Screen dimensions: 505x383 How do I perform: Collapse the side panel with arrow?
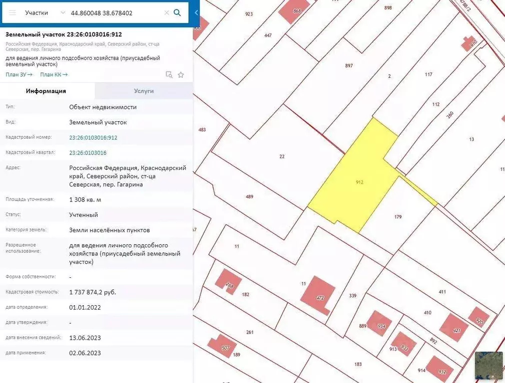(196, 13)
